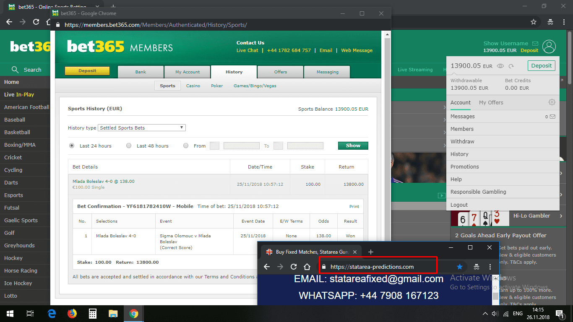Viewport: 573px width, 322px height.
Task: Click the Messages envelope icon
Action: pos(552,117)
